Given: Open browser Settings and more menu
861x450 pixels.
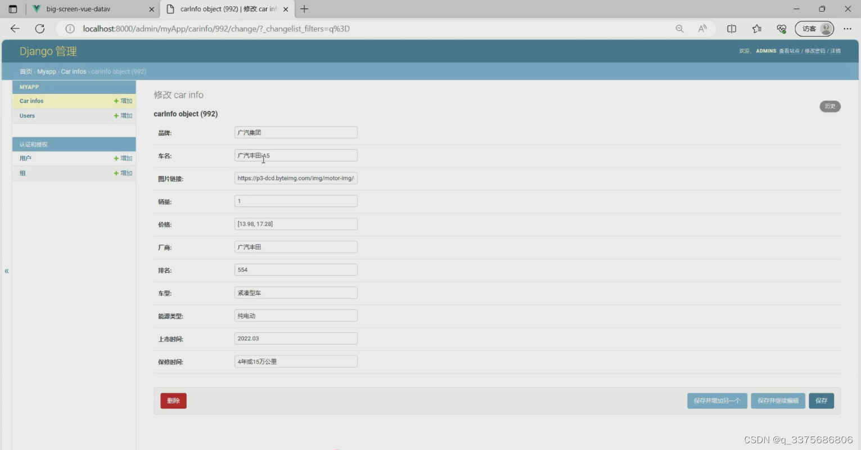Looking at the screenshot, I should click(x=848, y=29).
